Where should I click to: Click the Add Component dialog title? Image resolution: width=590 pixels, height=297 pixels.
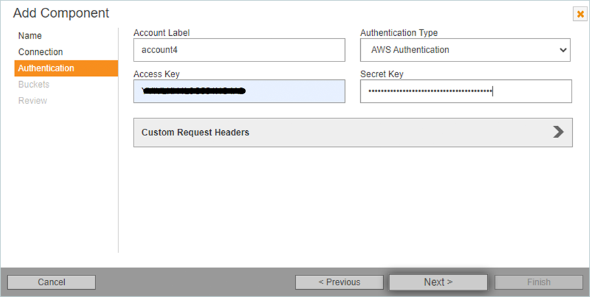point(61,13)
